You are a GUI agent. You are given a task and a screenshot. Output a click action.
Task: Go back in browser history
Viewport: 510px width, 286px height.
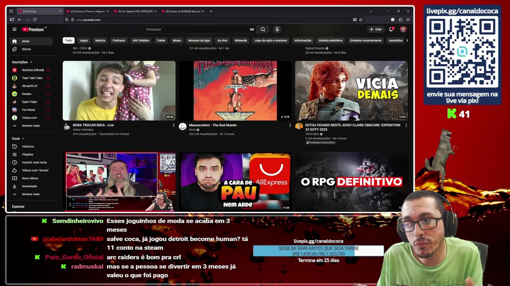tap(19, 19)
